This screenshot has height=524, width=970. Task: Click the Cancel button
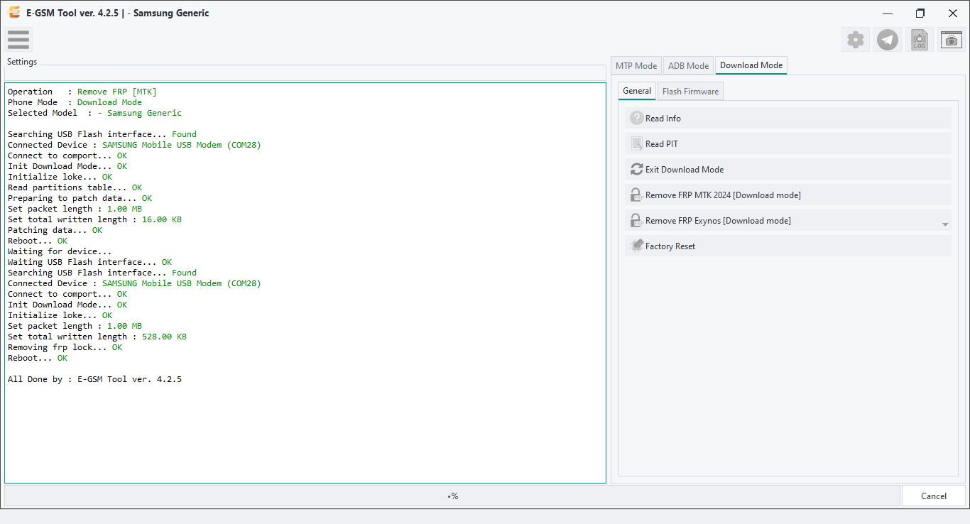click(x=934, y=496)
